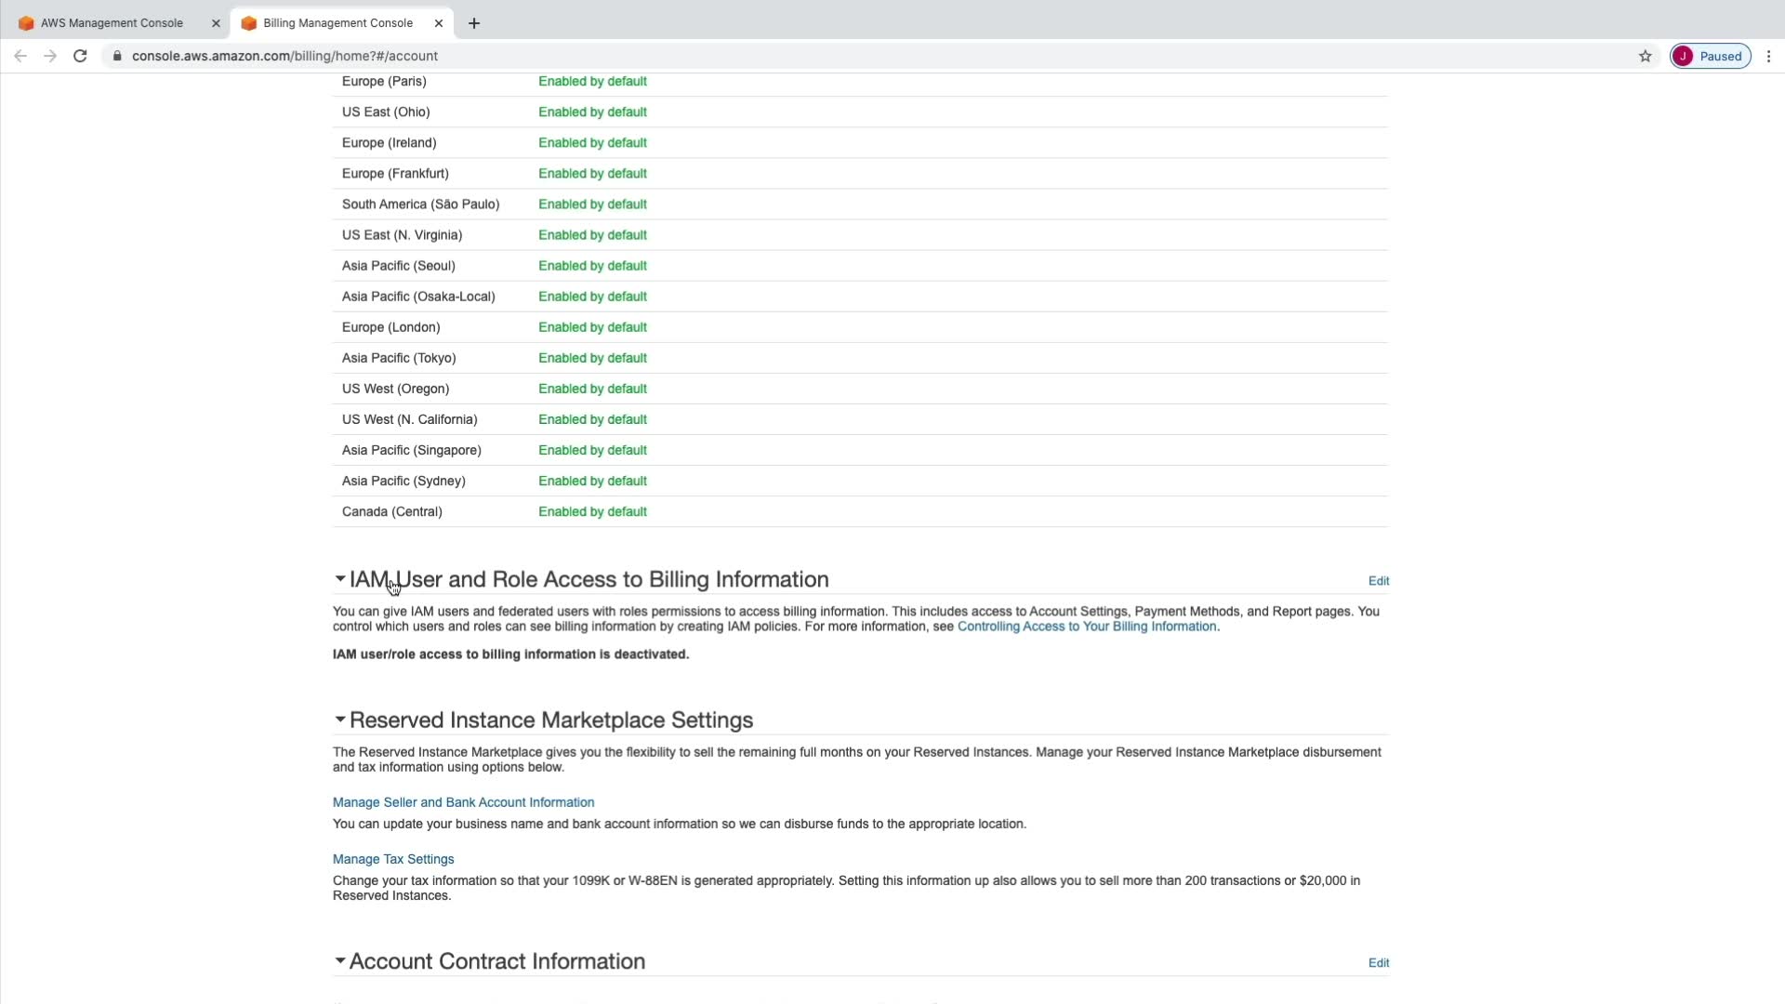
Task: Open a new browser tab
Action: 474,23
